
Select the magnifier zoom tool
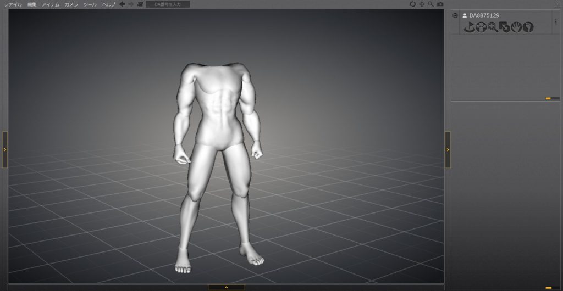431,4
